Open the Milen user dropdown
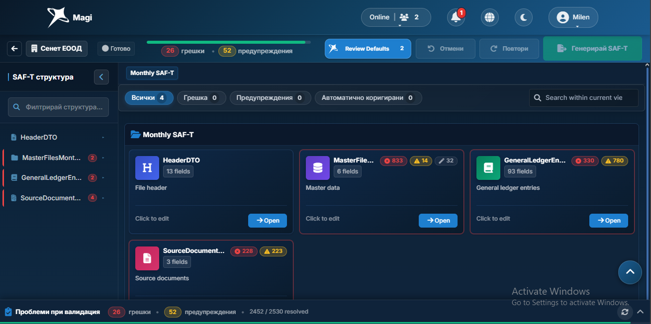Image resolution: width=651 pixels, height=324 pixels. [573, 17]
